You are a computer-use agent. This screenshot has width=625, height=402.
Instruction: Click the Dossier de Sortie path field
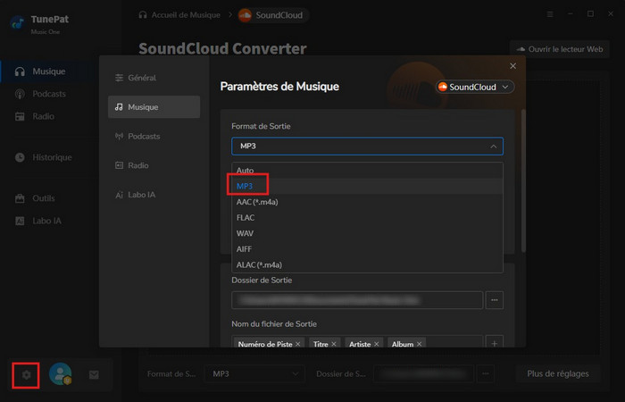click(x=357, y=300)
